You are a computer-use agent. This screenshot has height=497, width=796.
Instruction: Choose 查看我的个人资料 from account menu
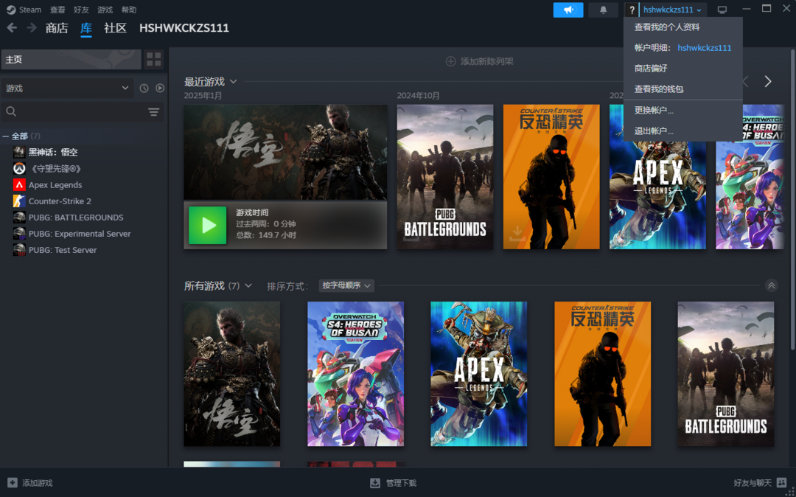click(x=682, y=27)
